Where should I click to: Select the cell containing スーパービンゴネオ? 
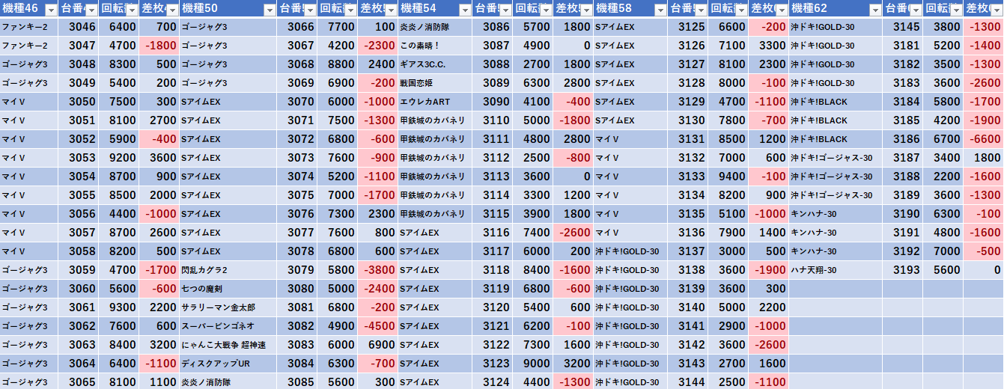tap(228, 326)
